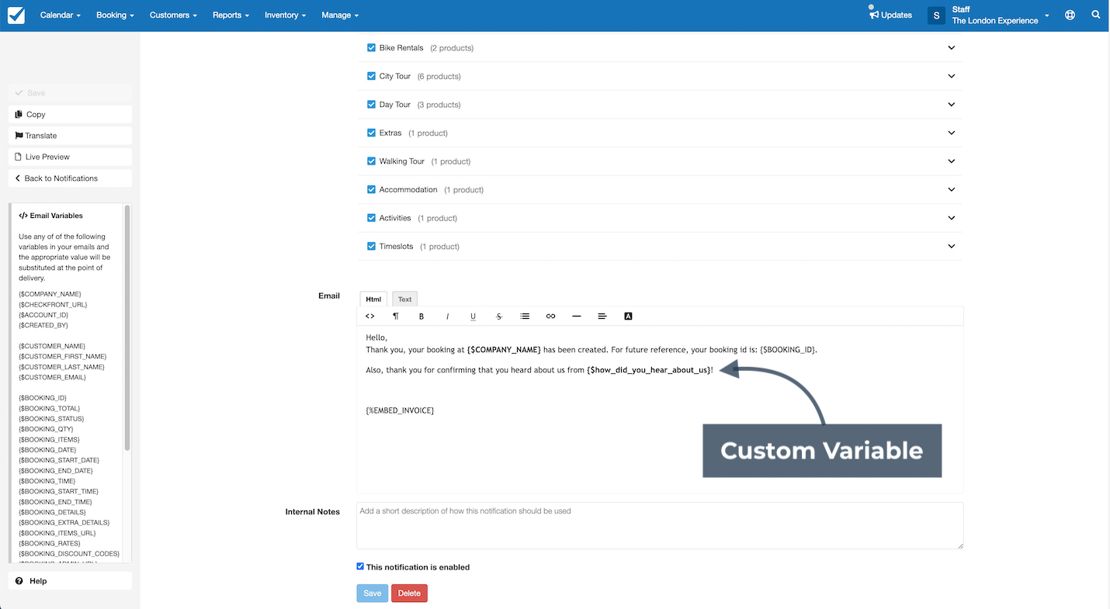Uncheck Bike Rentals category
The height and width of the screenshot is (609, 1110).
(x=371, y=47)
